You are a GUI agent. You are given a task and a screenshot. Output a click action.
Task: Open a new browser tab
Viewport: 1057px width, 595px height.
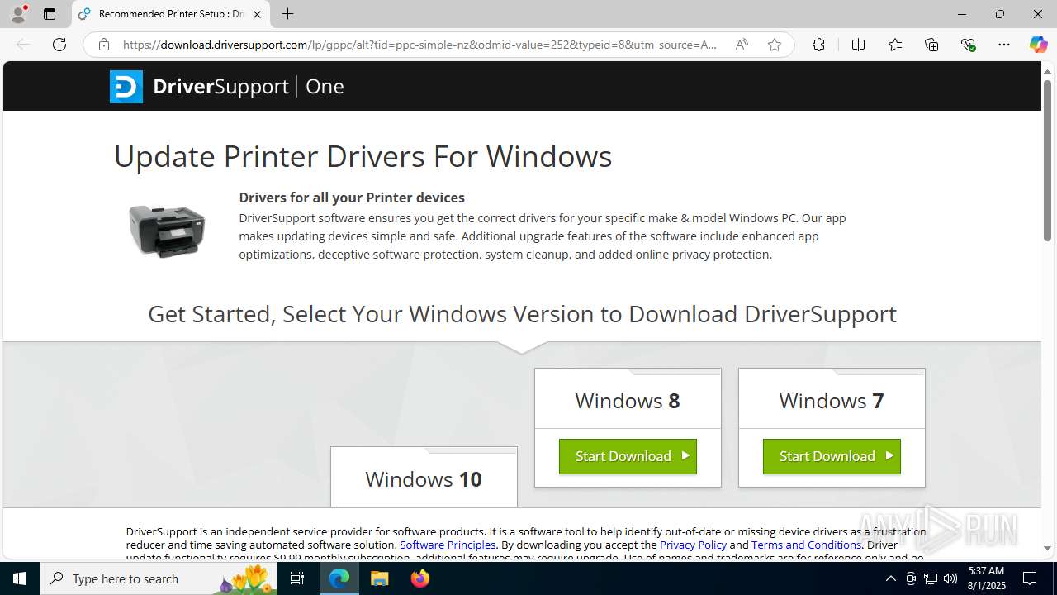[287, 14]
